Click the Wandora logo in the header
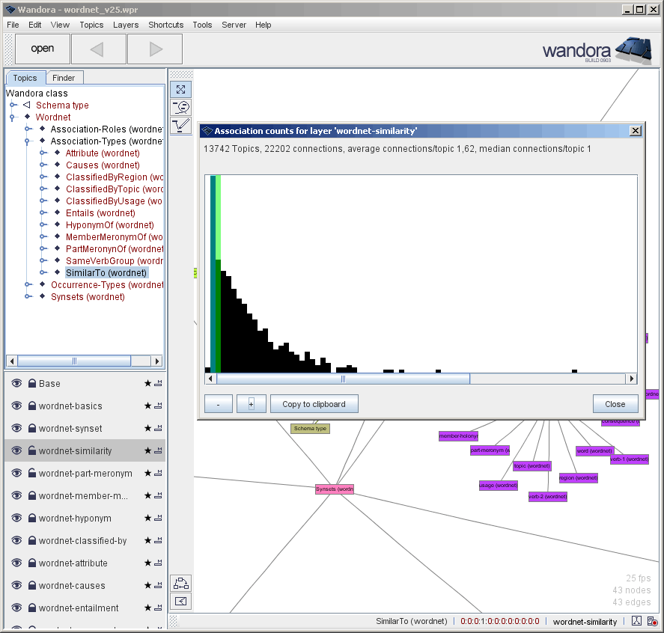The width and height of the screenshot is (664, 633). tap(597, 51)
